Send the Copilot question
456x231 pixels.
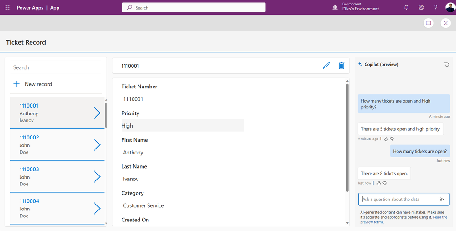(x=441, y=199)
